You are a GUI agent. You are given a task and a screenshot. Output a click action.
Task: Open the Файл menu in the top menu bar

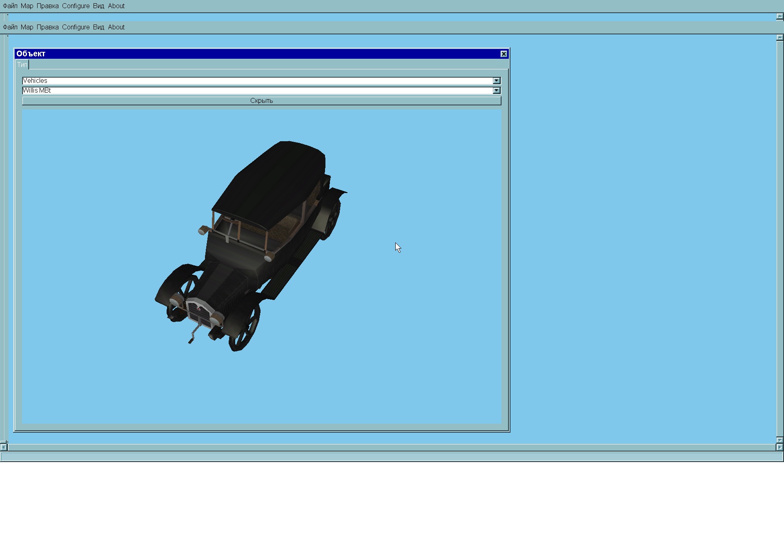pyautogui.click(x=10, y=6)
